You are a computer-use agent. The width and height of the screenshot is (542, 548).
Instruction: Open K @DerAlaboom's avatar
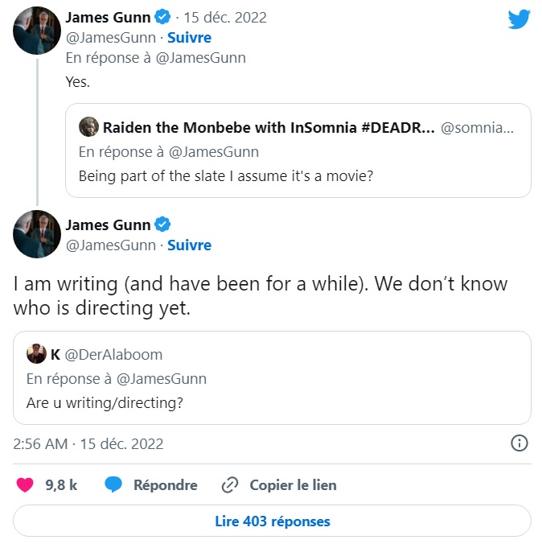36,354
